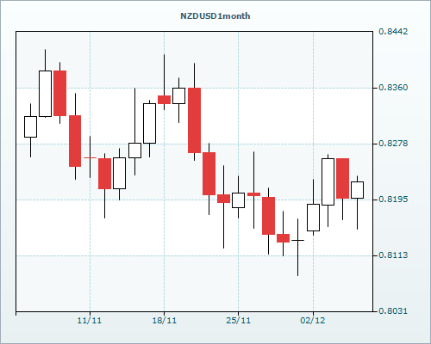Click the 0.8442 price axis label
This screenshot has height=344, width=431.
393,31
